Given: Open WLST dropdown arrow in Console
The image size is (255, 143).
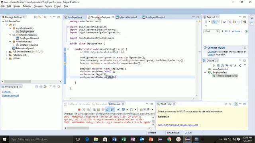Looking at the screenshot, I should 152,110.
